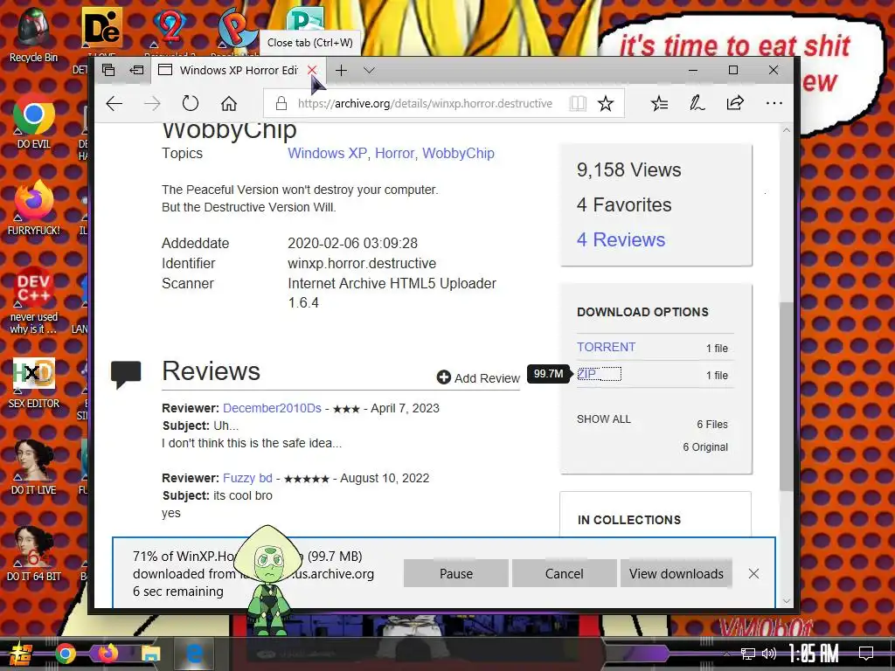Download via the TORRENT link
895x671 pixels.
tap(607, 347)
